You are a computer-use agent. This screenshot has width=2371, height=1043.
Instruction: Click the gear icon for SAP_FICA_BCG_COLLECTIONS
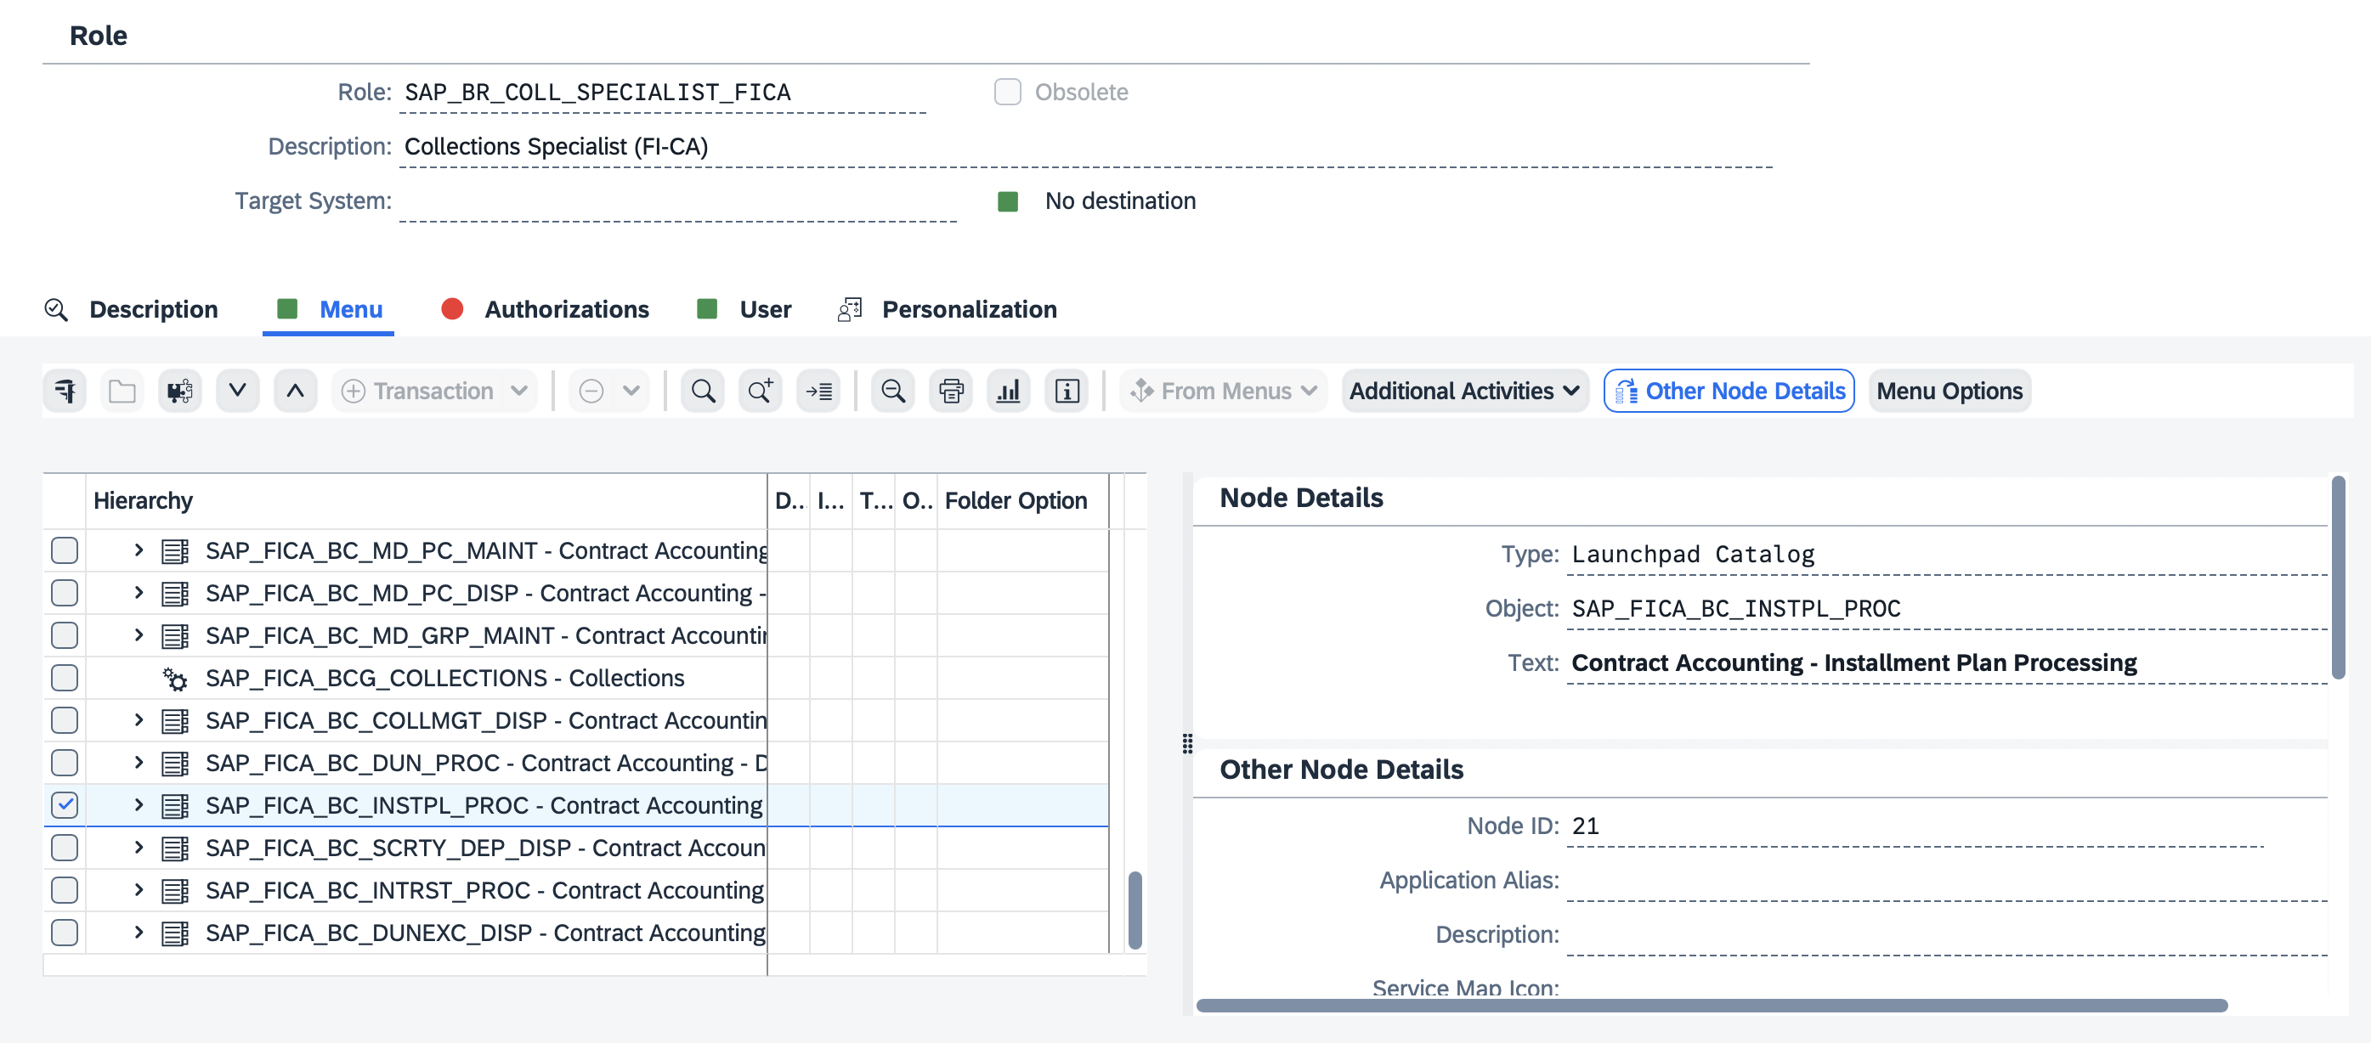click(x=175, y=679)
